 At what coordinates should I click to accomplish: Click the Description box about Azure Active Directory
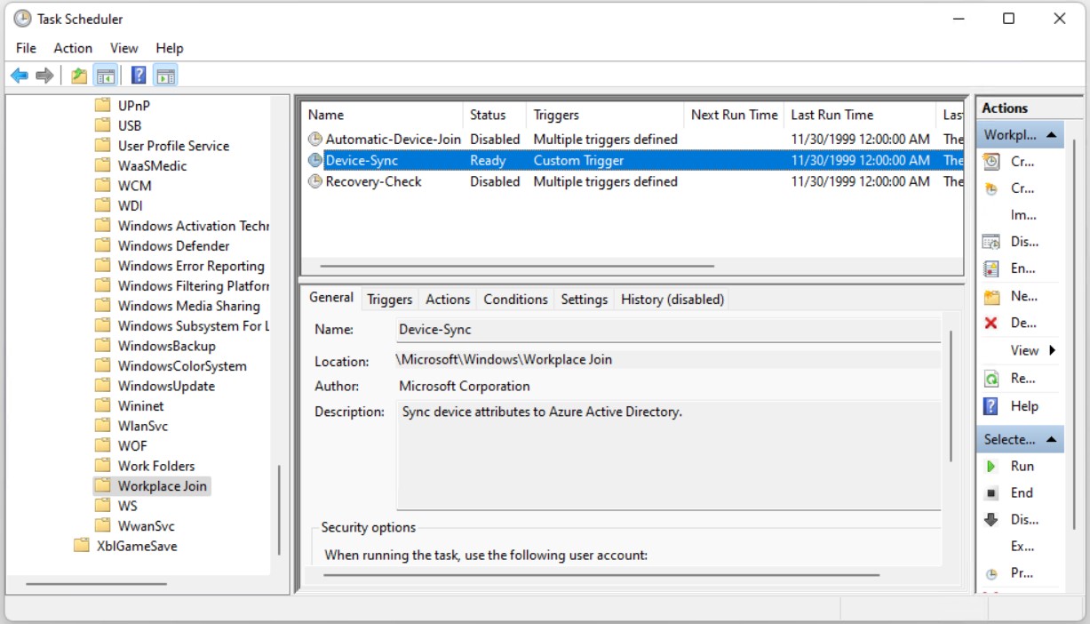[669, 454]
